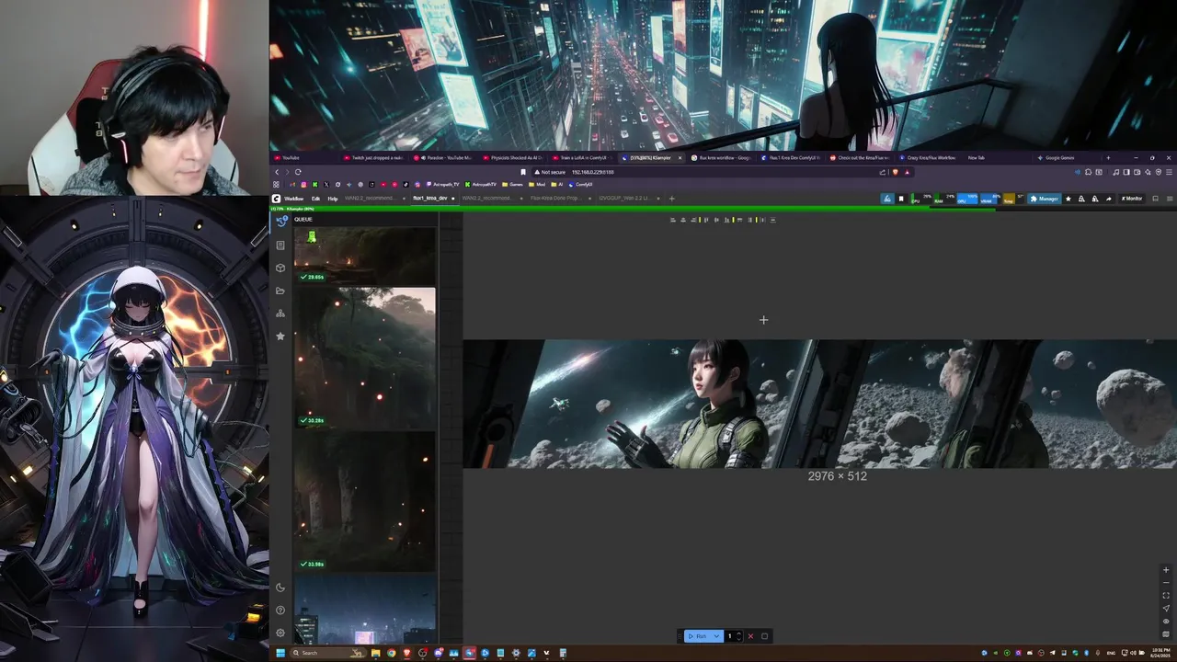Open File Explorer from the taskbar
Screen dimensions: 1177x662
(375, 653)
